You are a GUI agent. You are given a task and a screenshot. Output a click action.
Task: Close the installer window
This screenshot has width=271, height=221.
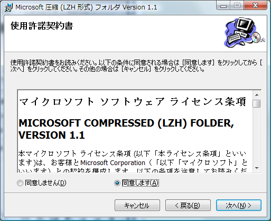click(x=256, y=6)
